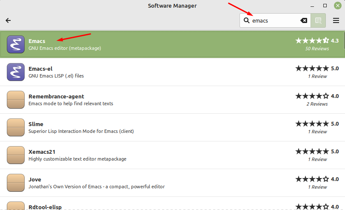Open the Emacs app icon
Screen dimensions: 345x210
click(16, 44)
